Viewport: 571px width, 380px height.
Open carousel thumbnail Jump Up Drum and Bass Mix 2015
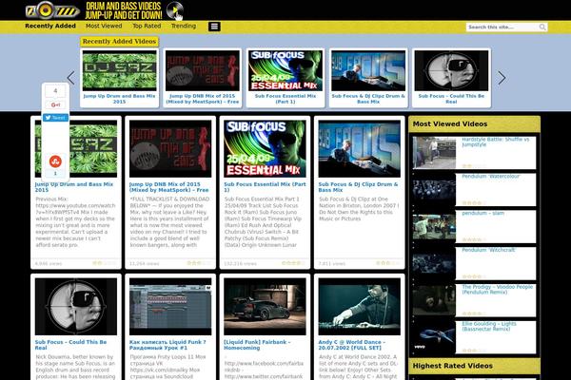click(x=120, y=70)
